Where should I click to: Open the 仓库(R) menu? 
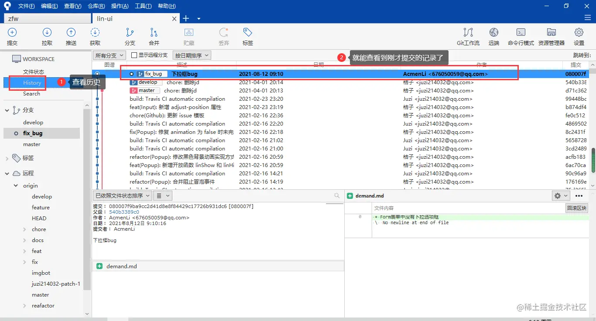(x=96, y=6)
